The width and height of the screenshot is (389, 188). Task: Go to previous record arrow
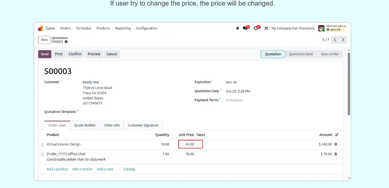pyautogui.click(x=335, y=40)
